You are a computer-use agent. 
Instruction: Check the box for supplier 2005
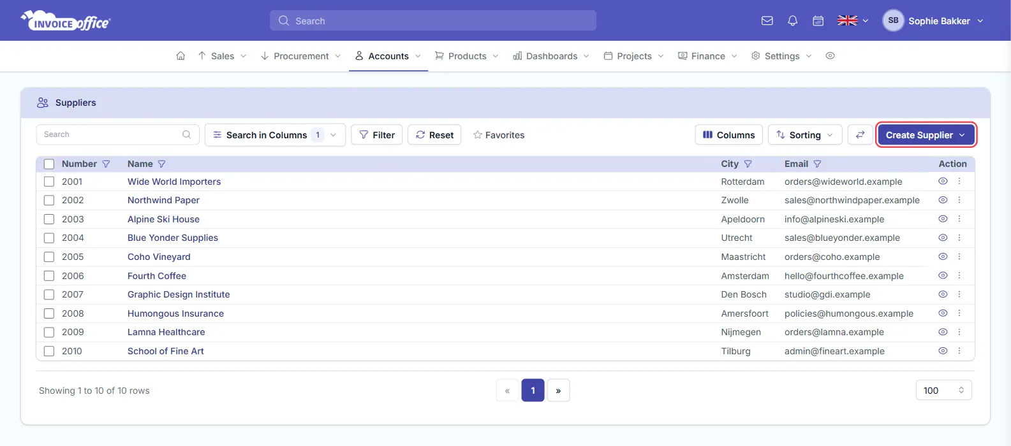pos(49,257)
